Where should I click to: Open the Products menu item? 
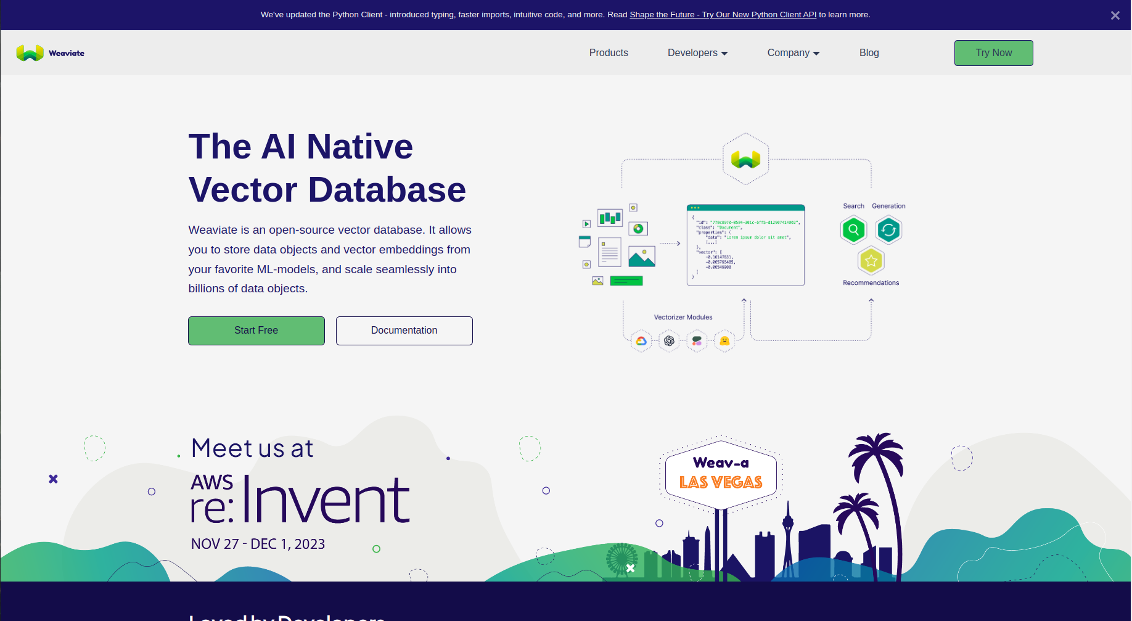coord(609,53)
